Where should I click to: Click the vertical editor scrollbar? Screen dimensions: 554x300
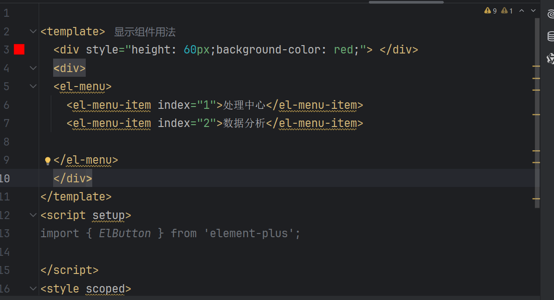coord(537,113)
